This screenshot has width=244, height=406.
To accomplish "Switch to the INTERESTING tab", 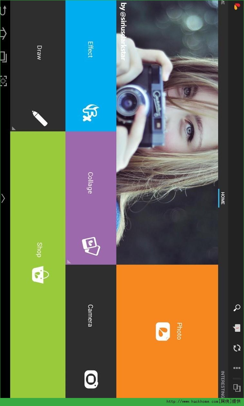I will pos(222,384).
